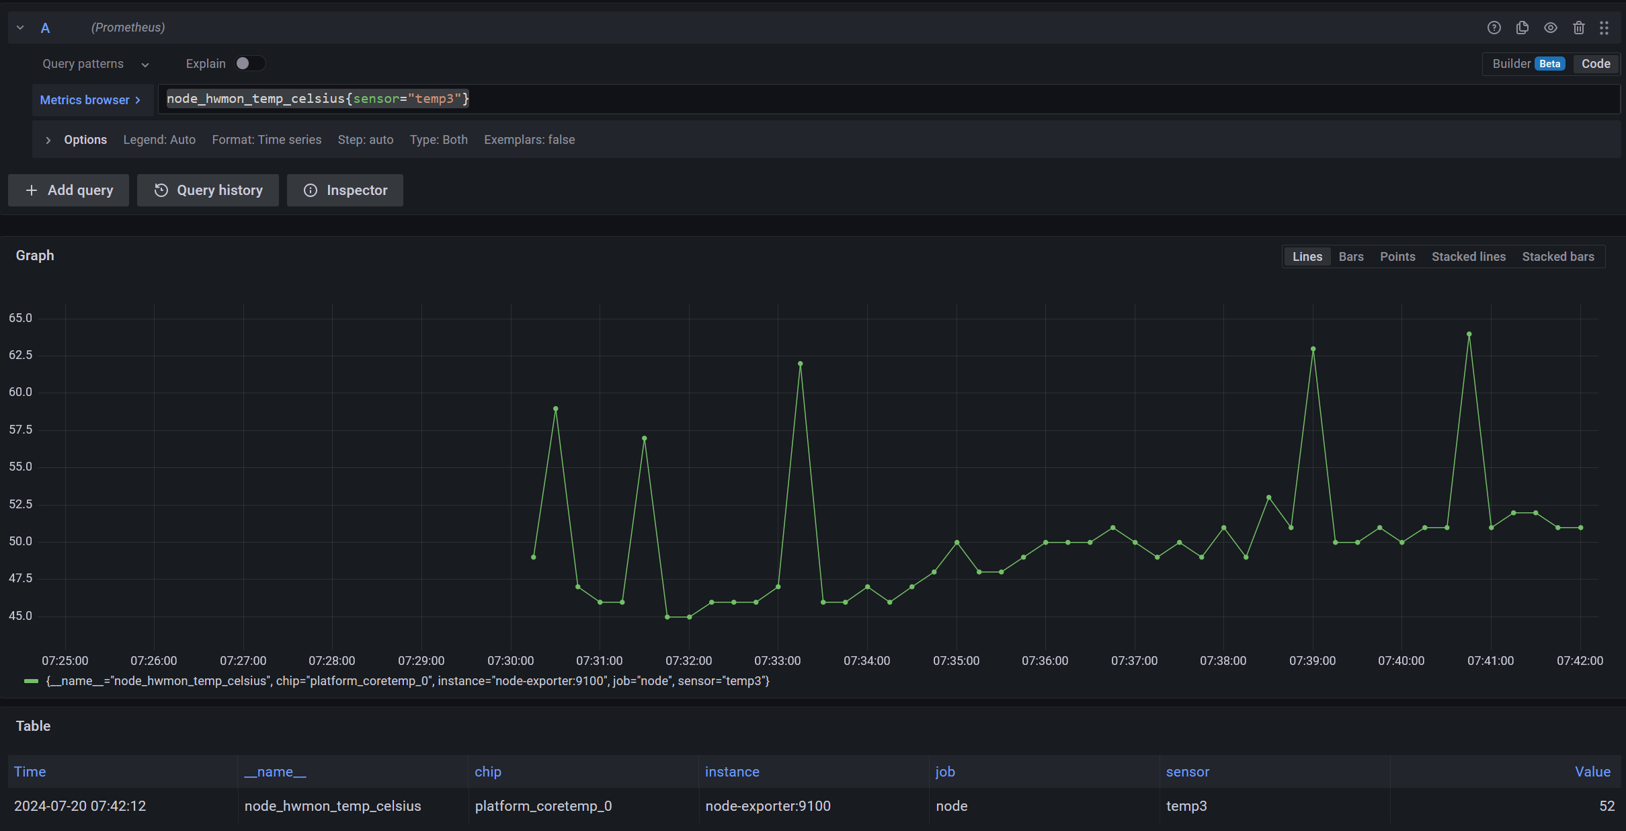Screen dimensions: 1626x831
Task: Hide query A using eye toggle
Action: 1550,28
